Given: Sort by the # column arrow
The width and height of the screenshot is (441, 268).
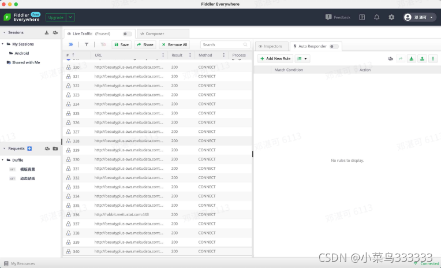Looking at the screenshot, I should (x=73, y=55).
